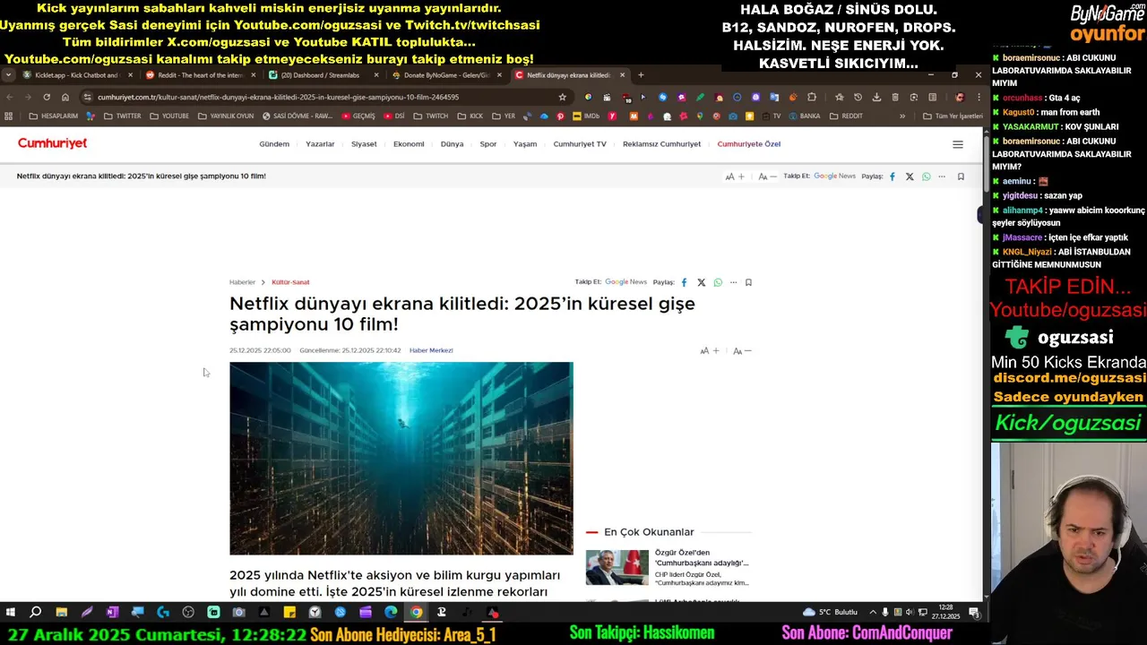Click the Kültür-Sanat breadcrumb

pos(290,282)
